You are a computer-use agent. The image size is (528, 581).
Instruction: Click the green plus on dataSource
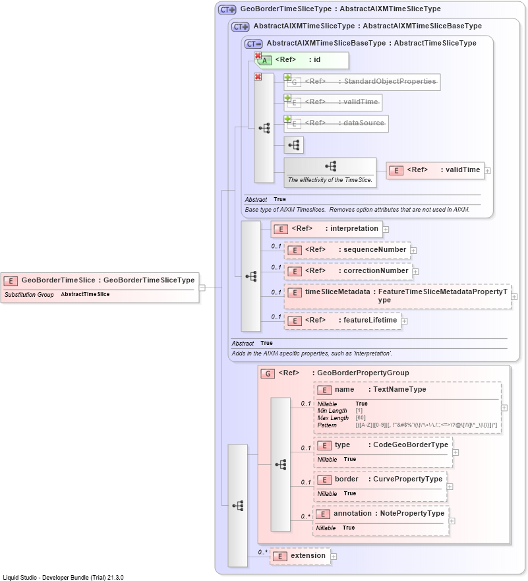[x=287, y=119]
